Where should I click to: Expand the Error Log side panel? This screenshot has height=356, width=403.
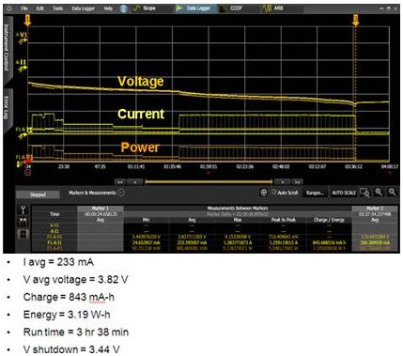click(x=7, y=107)
